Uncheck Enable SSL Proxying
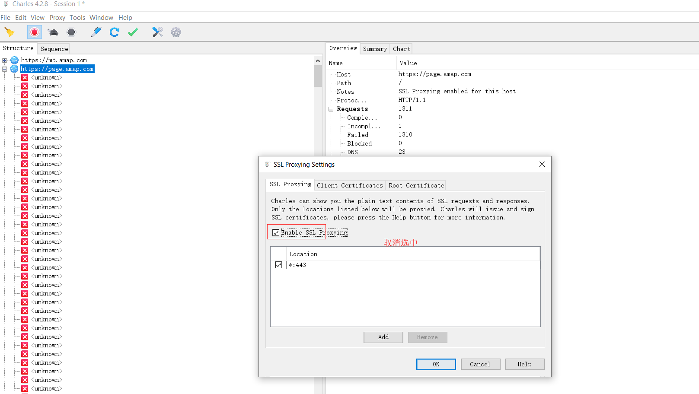Image resolution: width=699 pixels, height=394 pixels. pos(276,233)
